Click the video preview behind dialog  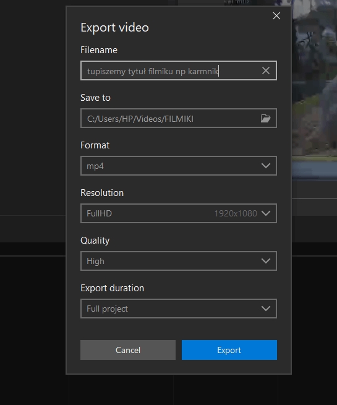click(x=315, y=90)
